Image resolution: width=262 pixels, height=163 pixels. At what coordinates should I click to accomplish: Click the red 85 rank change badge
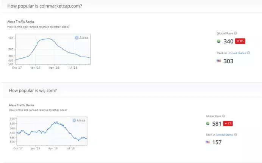[x=240, y=41]
